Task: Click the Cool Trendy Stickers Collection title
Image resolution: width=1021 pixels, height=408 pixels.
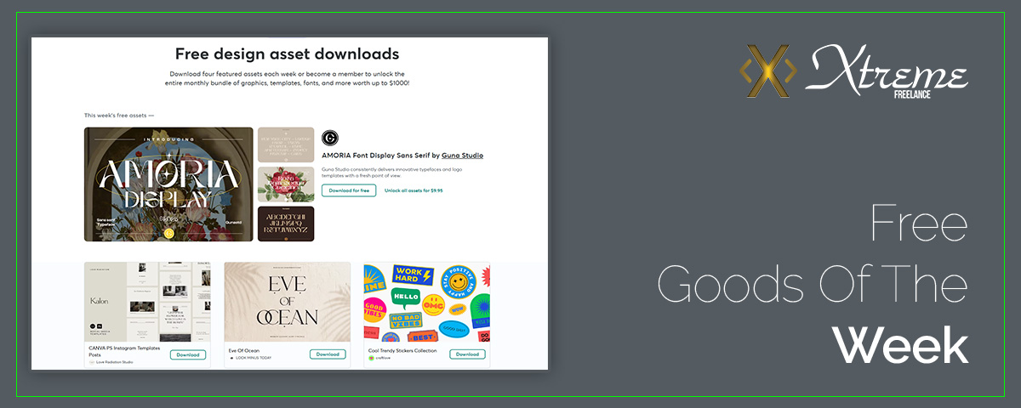Action: coord(402,350)
